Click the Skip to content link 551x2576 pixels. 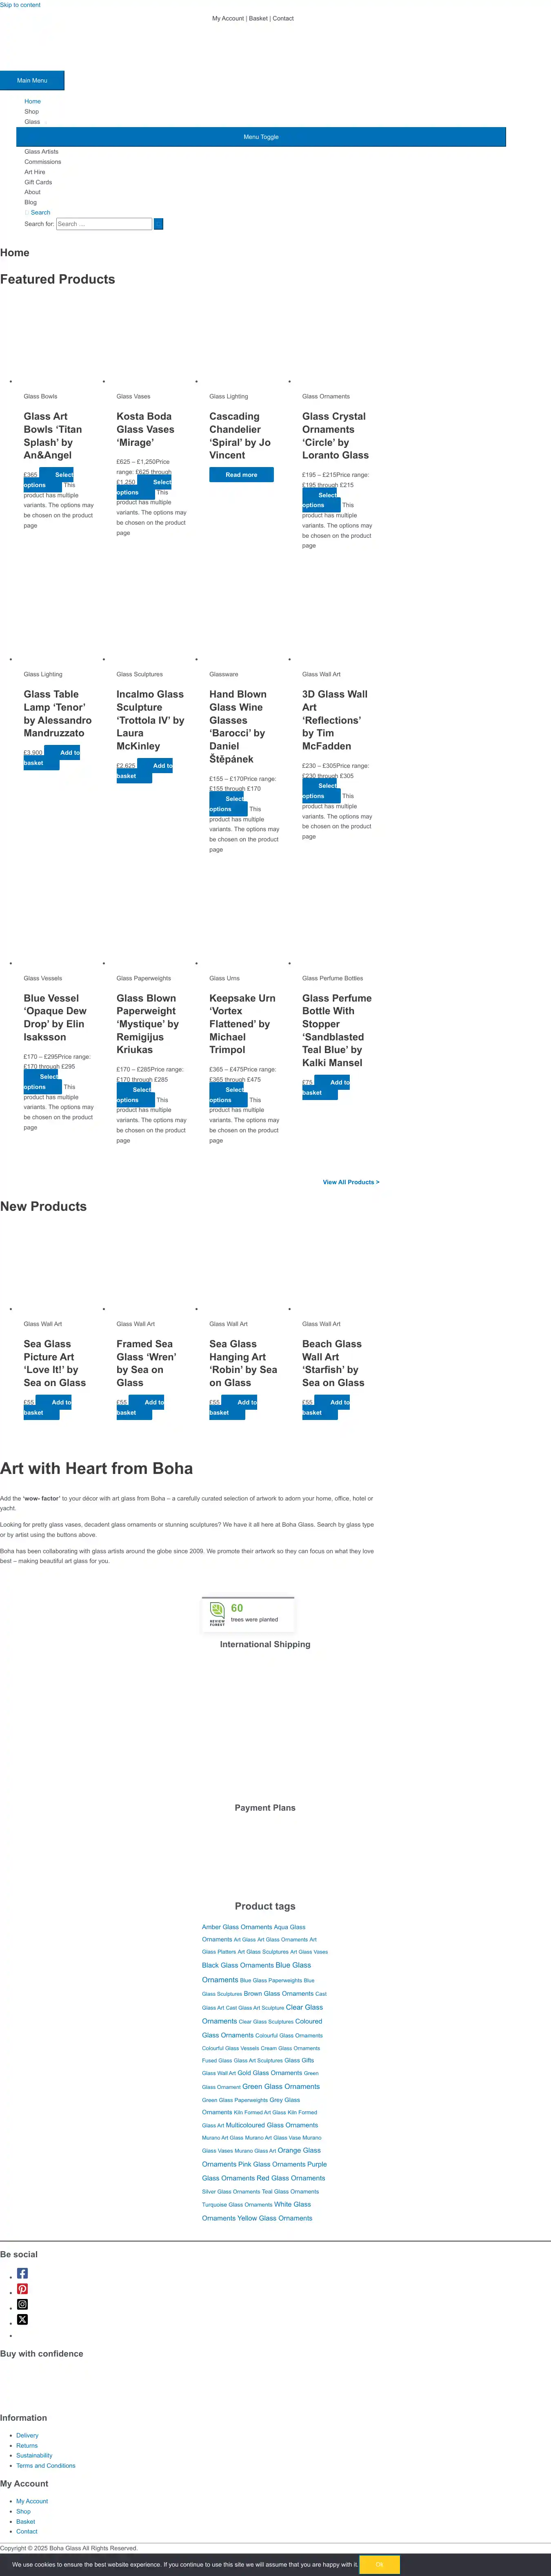point(20,5)
